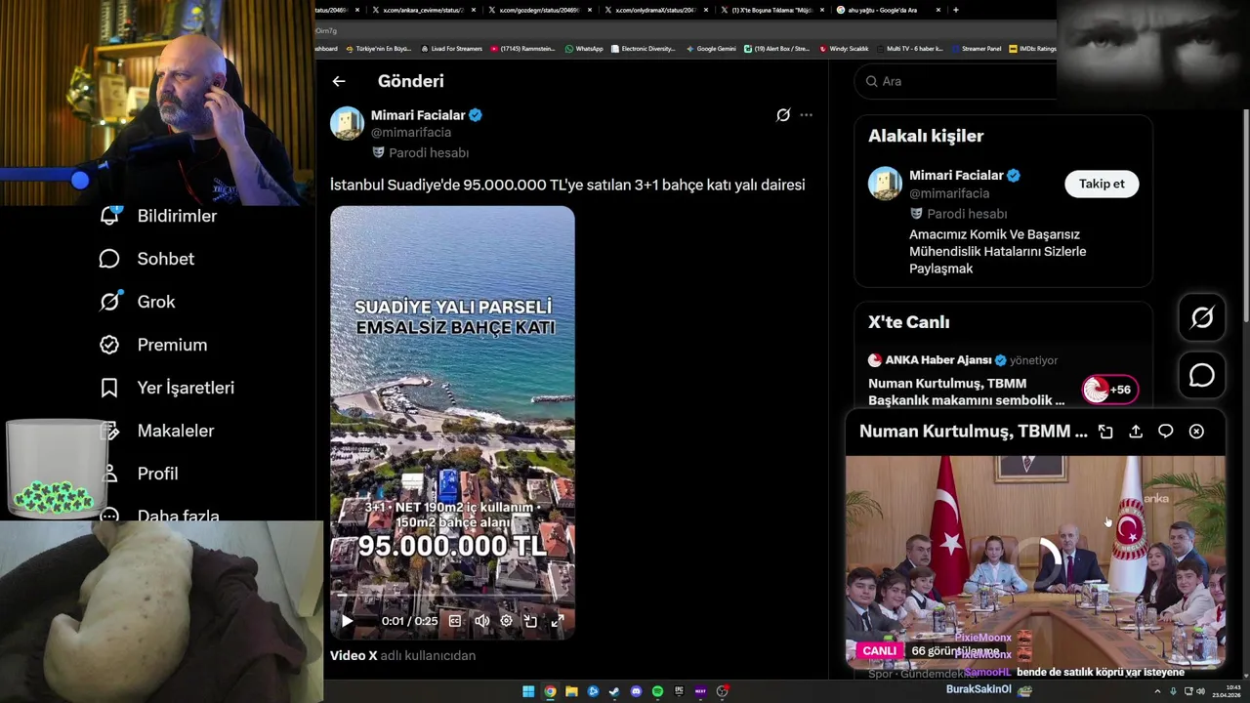
Task: Open the Windows Start menu
Action: (x=528, y=691)
